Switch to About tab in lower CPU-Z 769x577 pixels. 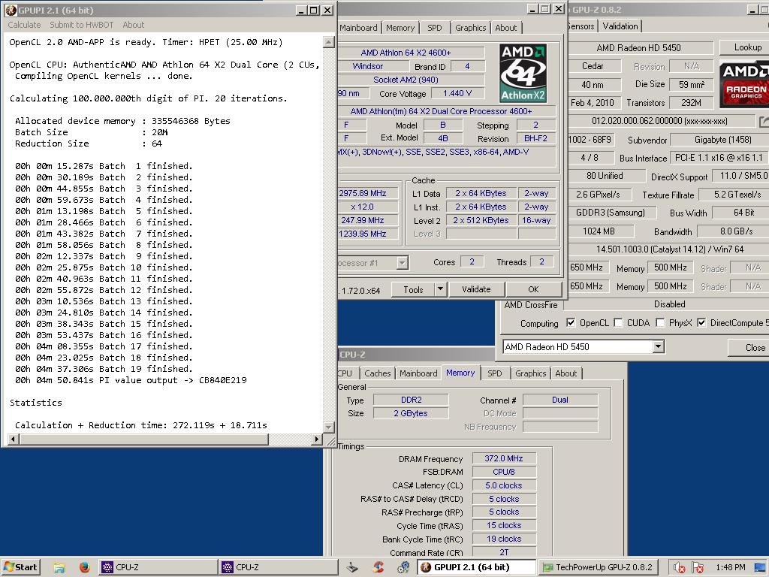click(566, 373)
